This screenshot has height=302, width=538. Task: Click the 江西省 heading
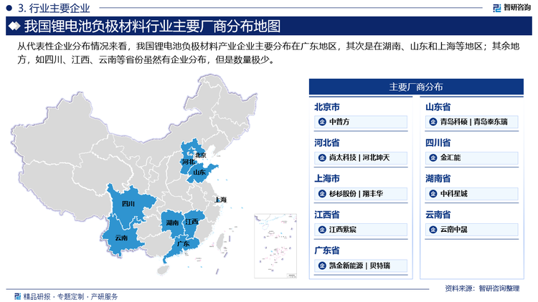tap(327, 215)
